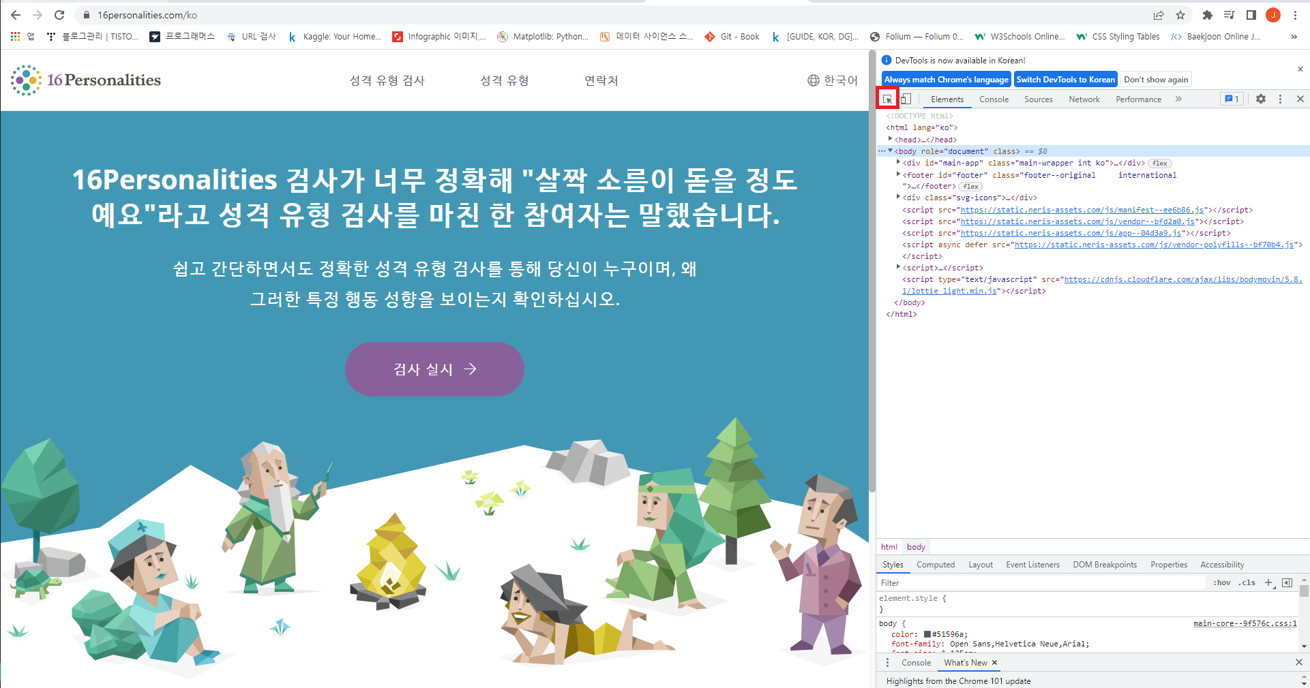Open the 성격 유형 nav link
This screenshot has width=1310, height=688.
point(505,80)
